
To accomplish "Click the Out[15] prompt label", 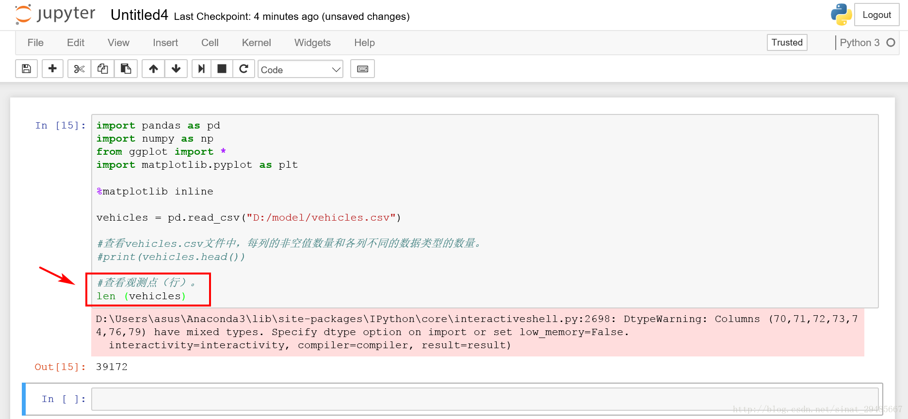I will click(x=60, y=367).
